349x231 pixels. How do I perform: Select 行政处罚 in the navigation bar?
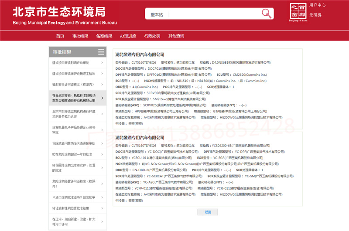(152, 36)
